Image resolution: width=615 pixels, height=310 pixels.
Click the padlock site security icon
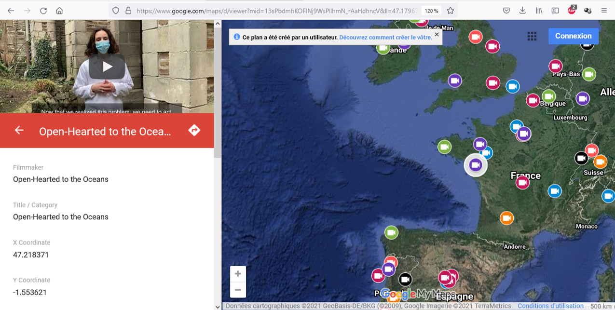[128, 11]
